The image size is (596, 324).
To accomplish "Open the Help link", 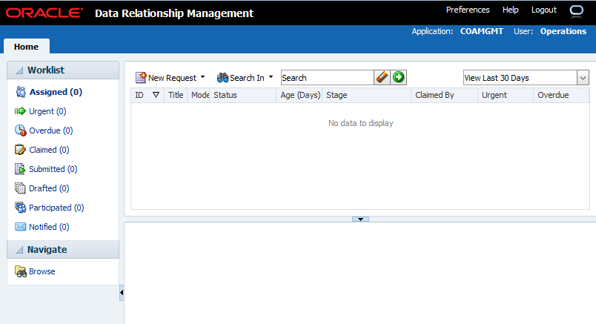I will 510,10.
